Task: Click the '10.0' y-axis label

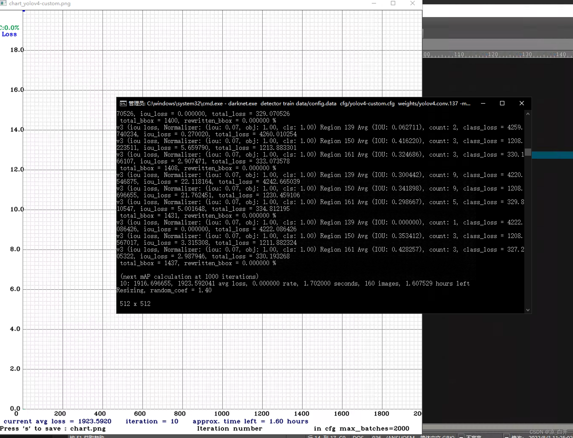Action: pyautogui.click(x=17, y=209)
